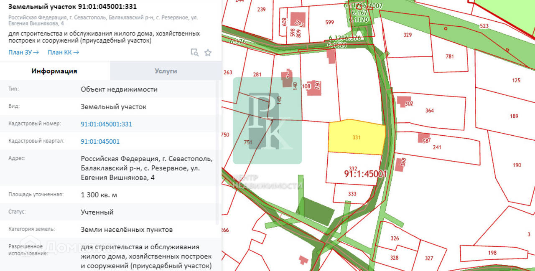535x271 pixels.
Task: Select parcel 326 on the map
Action: click(x=395, y=238)
